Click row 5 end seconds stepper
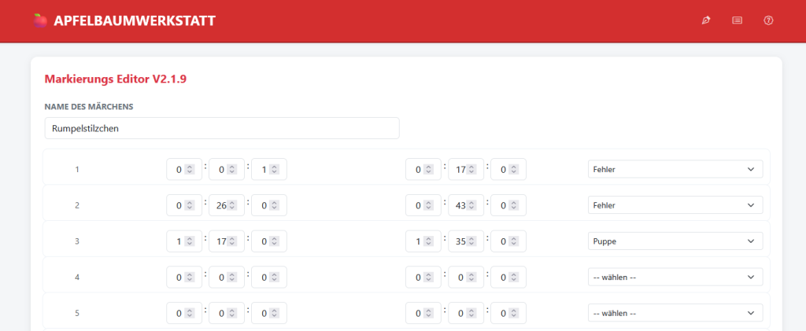Viewport: 806px width, 331px height. pyautogui.click(x=514, y=313)
